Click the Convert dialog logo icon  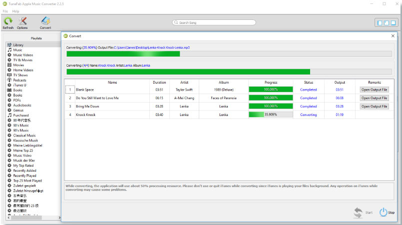[x=65, y=36]
